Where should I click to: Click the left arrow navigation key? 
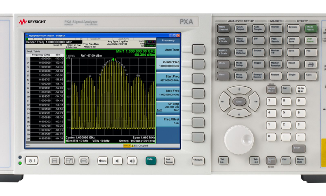coord(224,101)
